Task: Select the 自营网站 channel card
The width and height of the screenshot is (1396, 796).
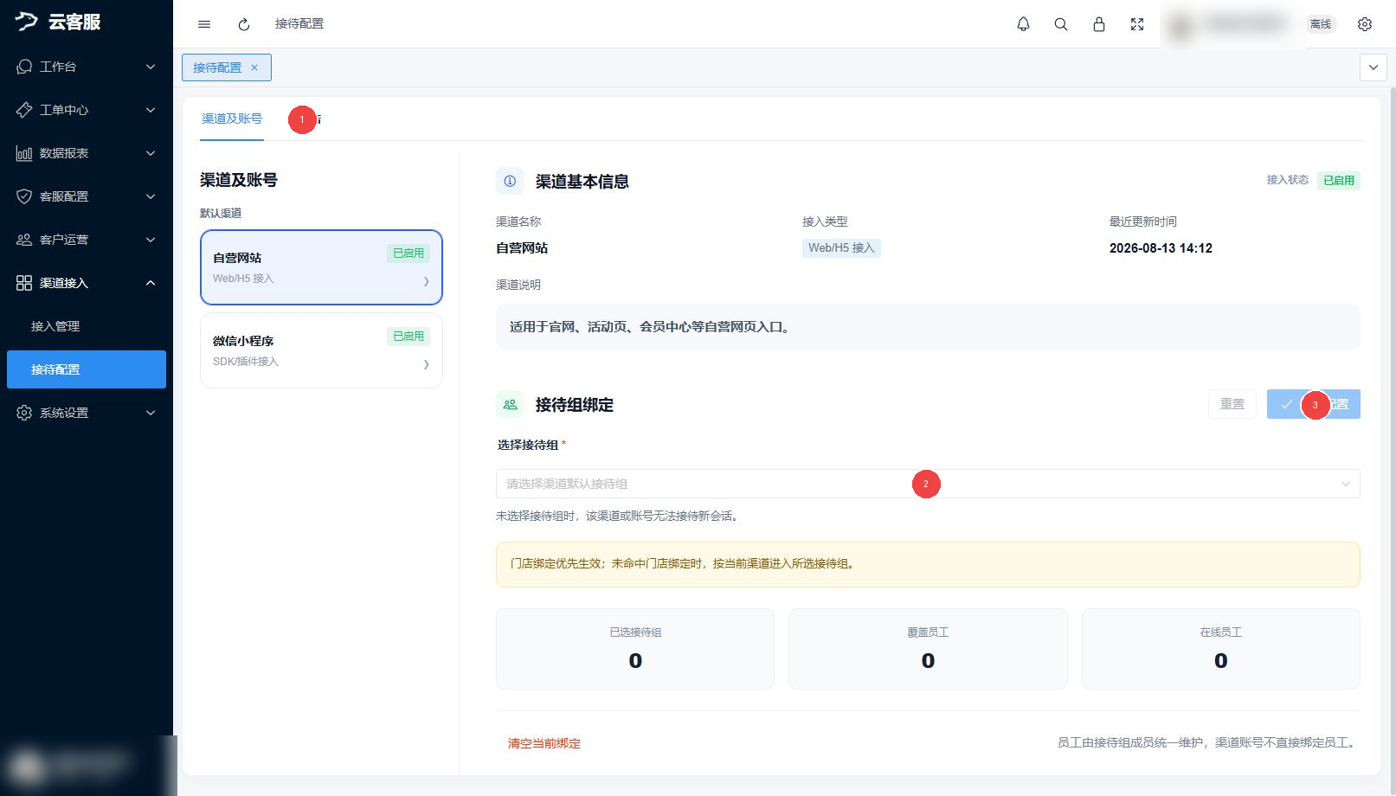Action: click(x=321, y=267)
